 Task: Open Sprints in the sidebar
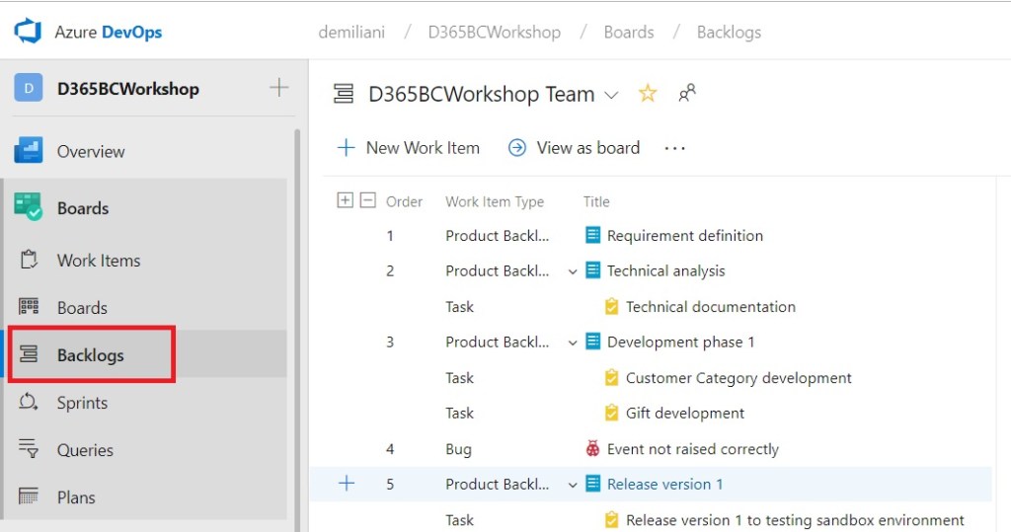(x=83, y=403)
